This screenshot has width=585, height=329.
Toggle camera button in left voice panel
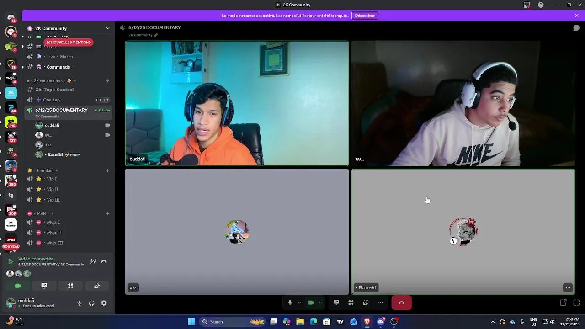[x=18, y=286]
